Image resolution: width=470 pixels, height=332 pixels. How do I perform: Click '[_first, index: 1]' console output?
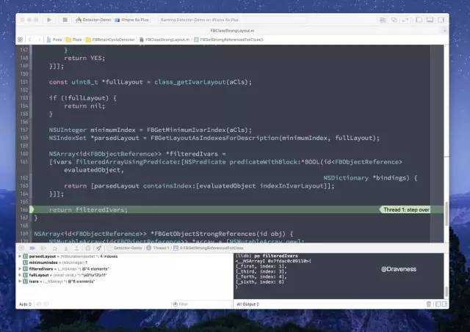261,267
